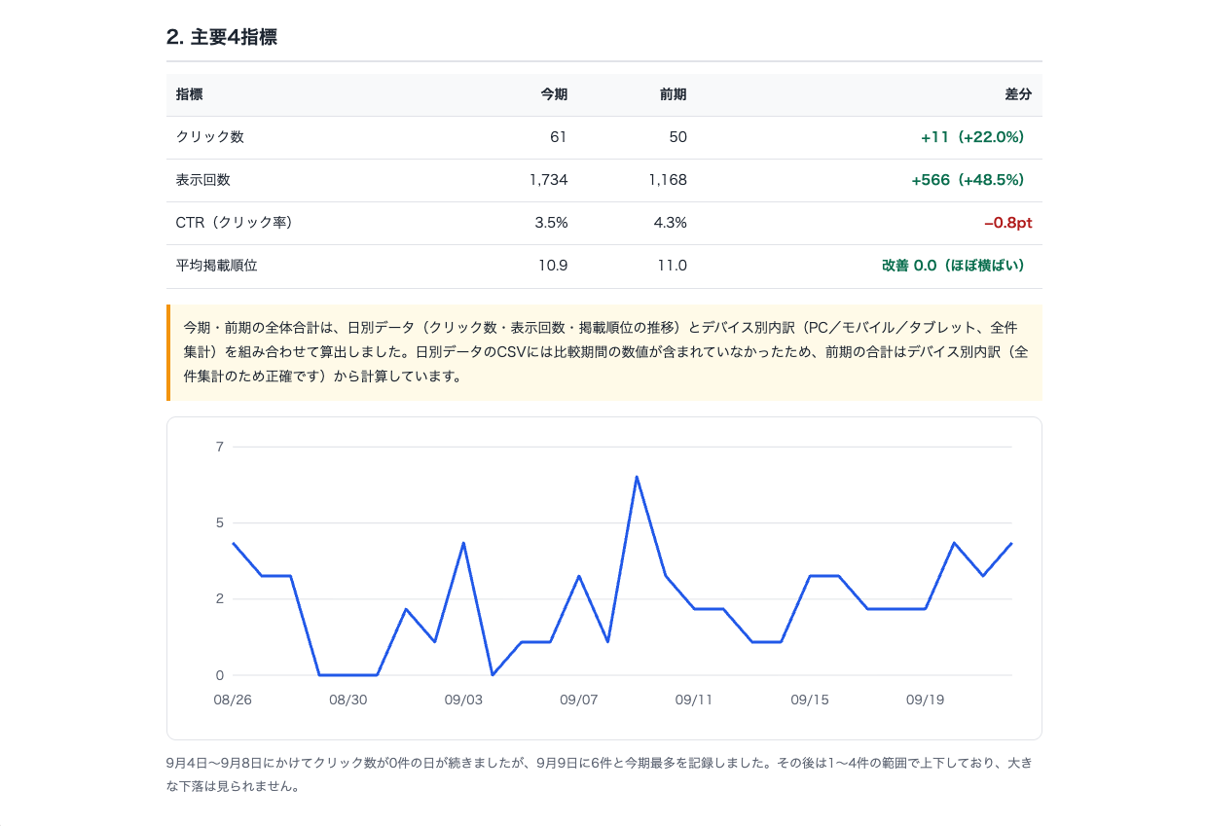Select the CTR value "3.5%"
Image resolution: width=1206 pixels, height=826 pixels.
pos(552,223)
